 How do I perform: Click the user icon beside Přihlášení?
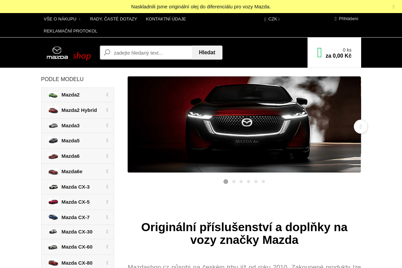(x=336, y=19)
